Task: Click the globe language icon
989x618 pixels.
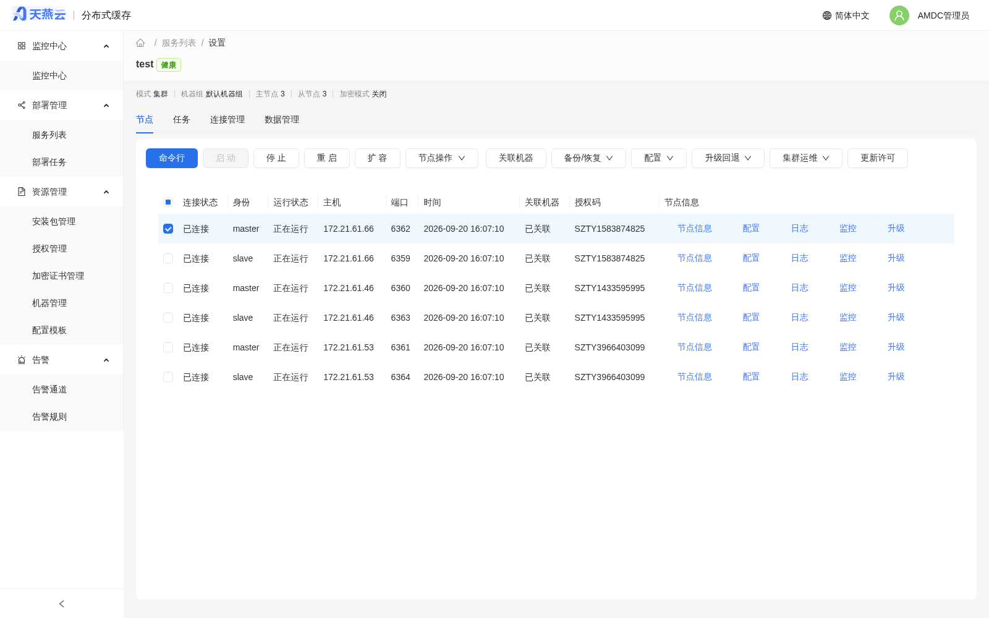Action: 827,15
